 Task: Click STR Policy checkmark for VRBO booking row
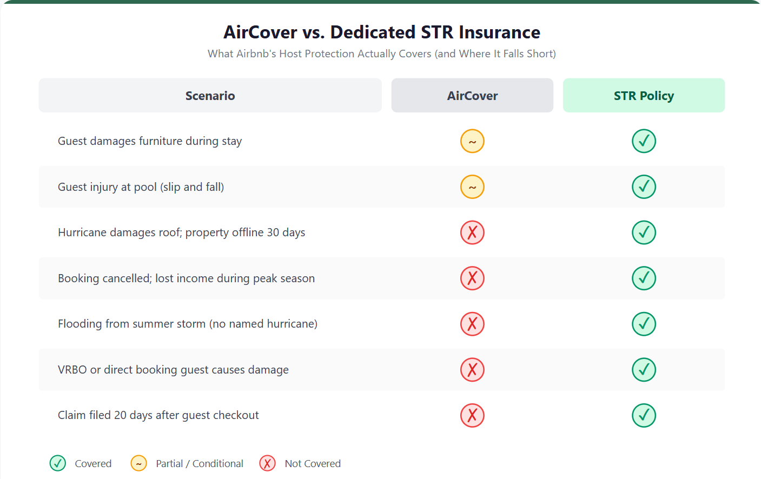[x=644, y=370]
